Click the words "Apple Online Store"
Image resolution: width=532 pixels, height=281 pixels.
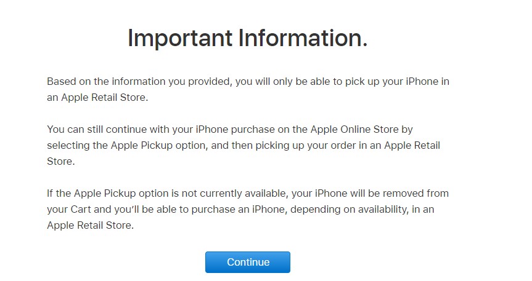354,129
